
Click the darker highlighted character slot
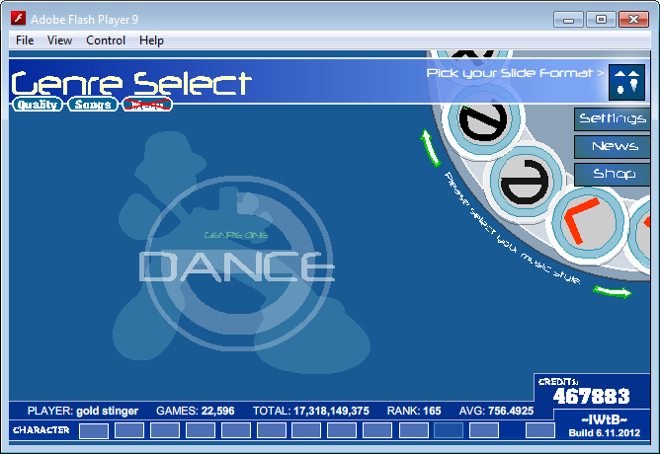pyautogui.click(x=449, y=430)
